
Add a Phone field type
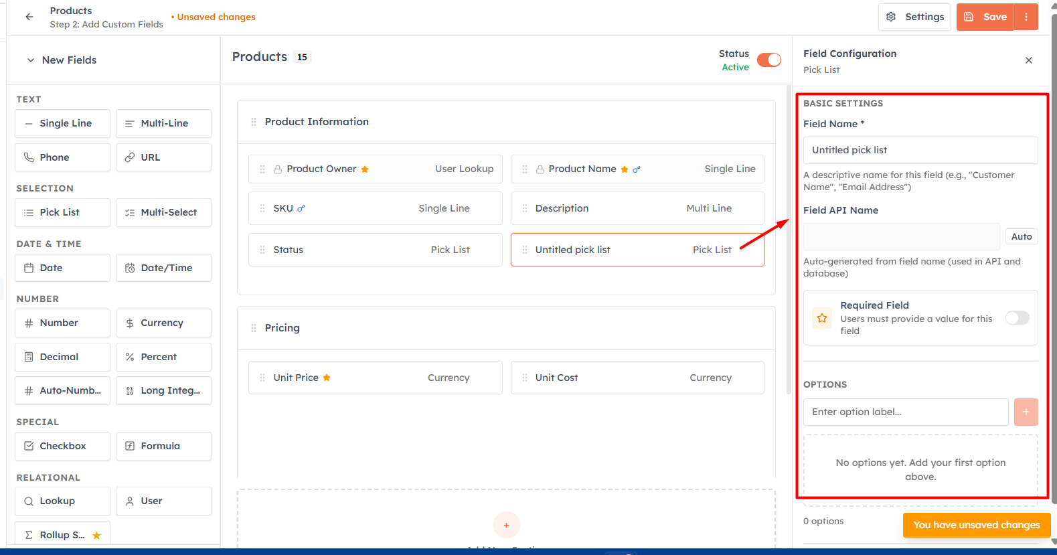[62, 157]
